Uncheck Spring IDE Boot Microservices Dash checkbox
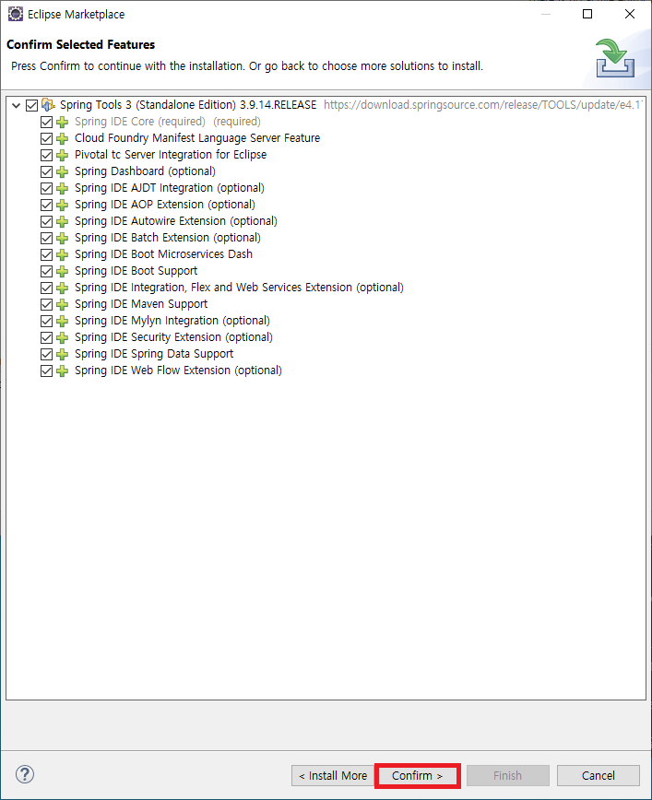 (46, 254)
